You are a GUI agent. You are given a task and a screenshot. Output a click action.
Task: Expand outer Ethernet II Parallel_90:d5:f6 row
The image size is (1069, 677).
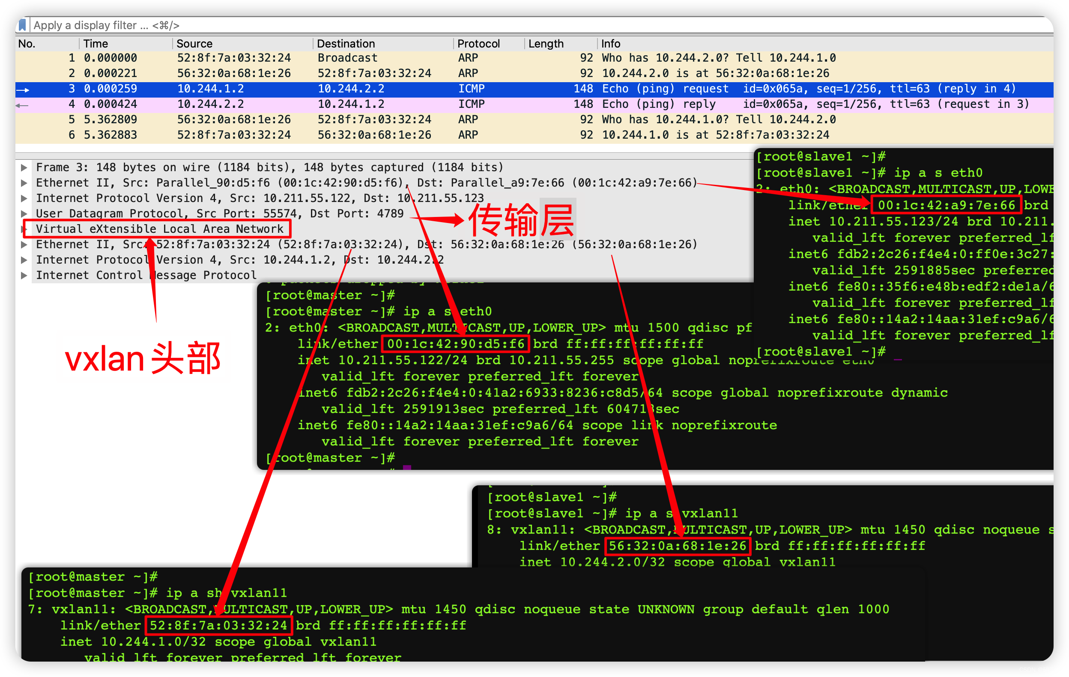point(24,183)
